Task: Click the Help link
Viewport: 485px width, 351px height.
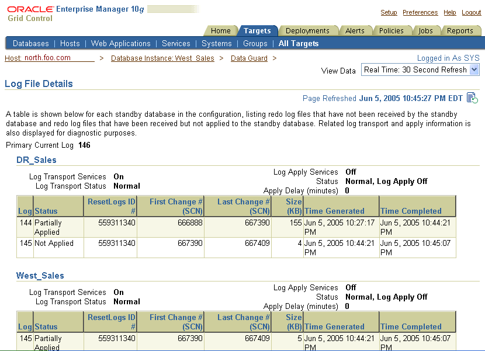Action: [449, 12]
